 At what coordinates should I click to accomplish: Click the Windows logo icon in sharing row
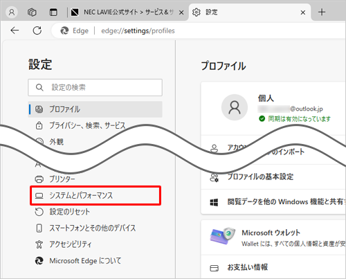[214, 202]
